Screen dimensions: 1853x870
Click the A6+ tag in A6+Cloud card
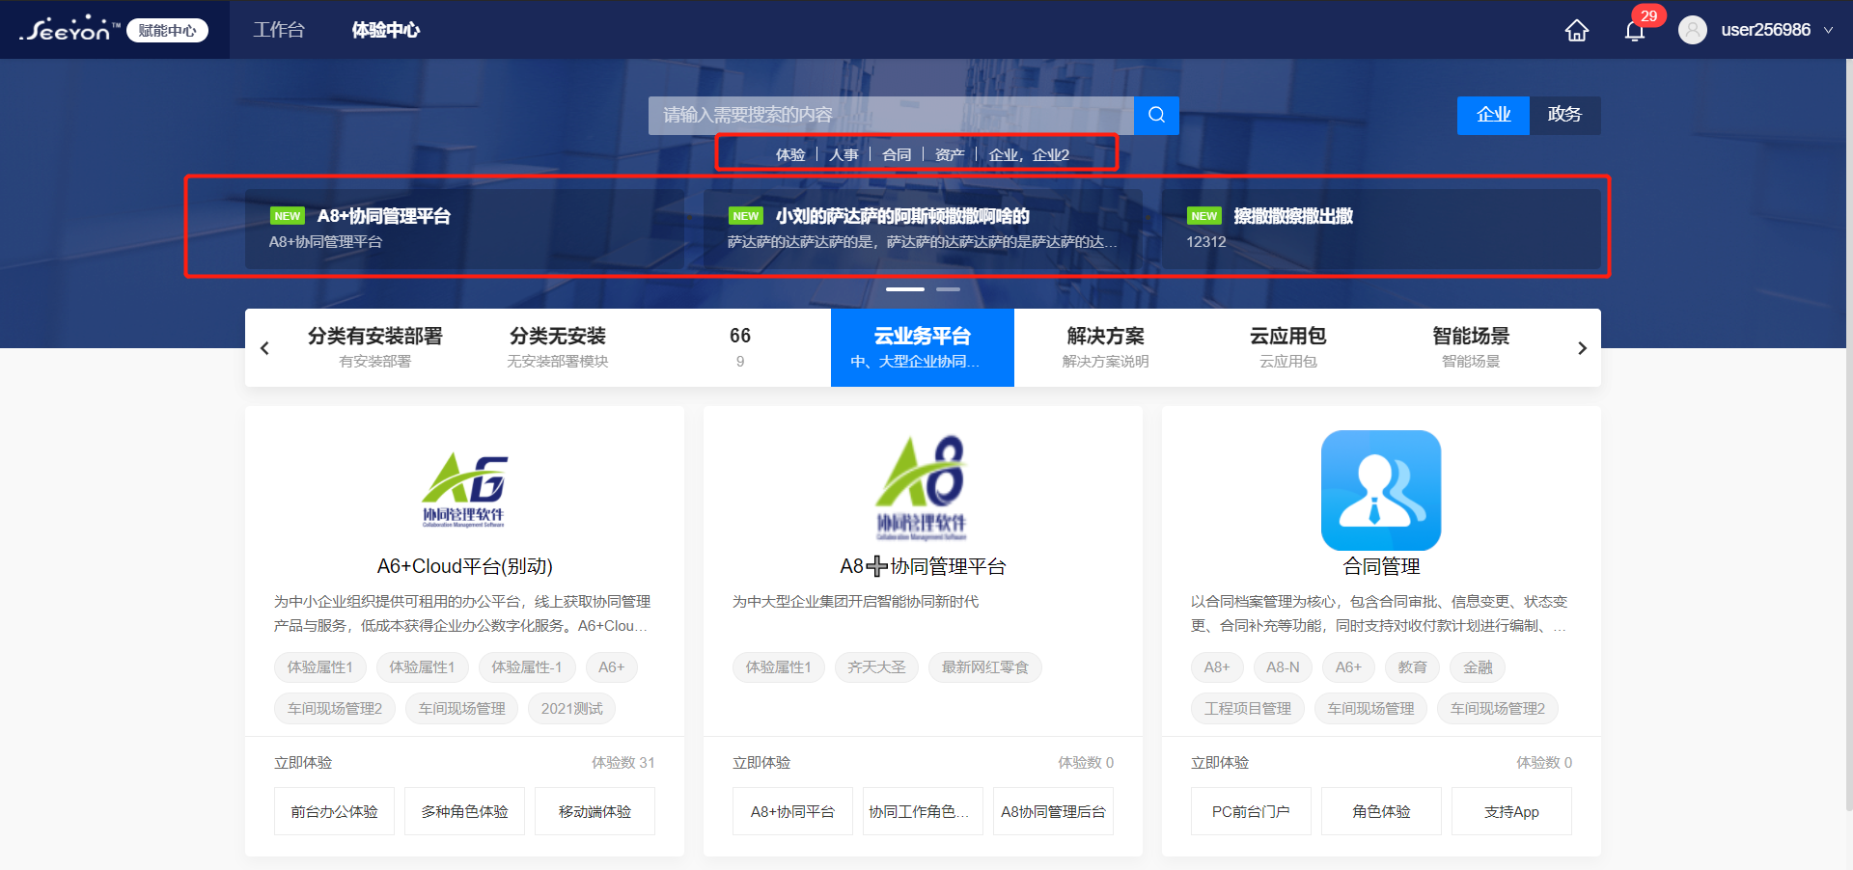pyautogui.click(x=611, y=667)
